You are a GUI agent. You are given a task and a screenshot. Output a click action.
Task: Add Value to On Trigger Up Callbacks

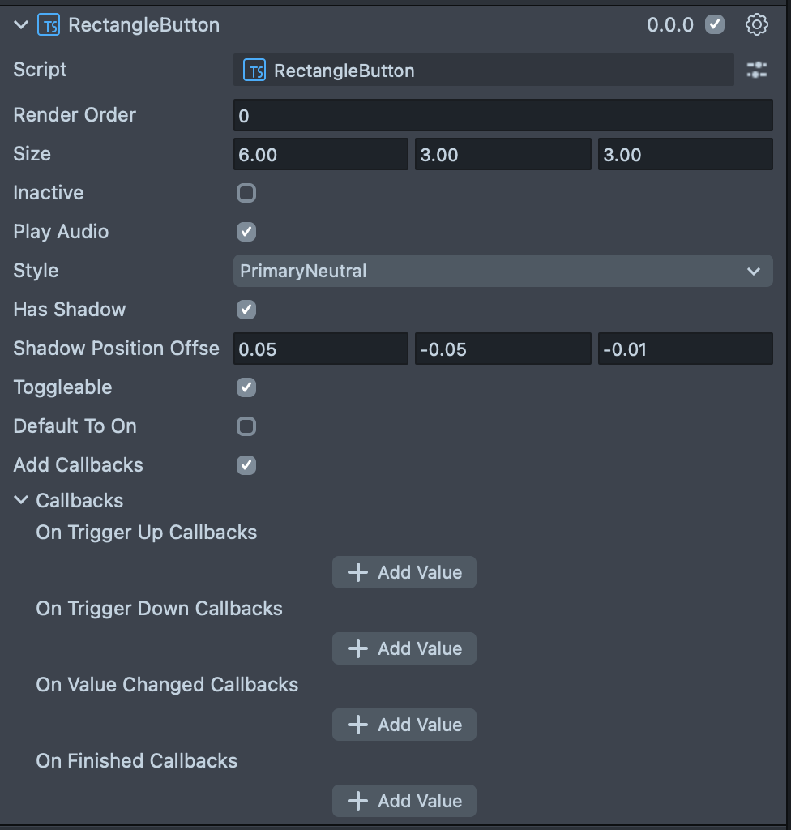point(404,572)
